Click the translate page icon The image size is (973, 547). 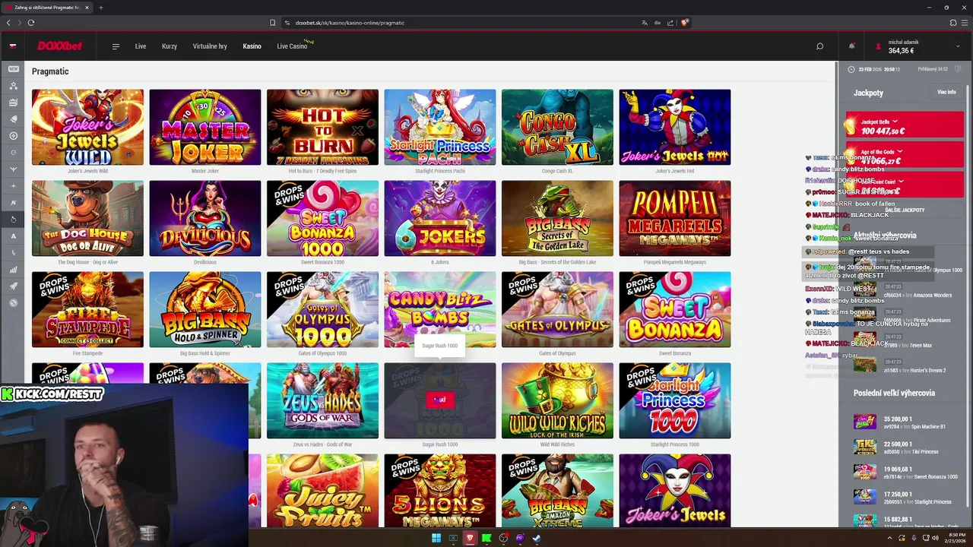[x=645, y=23]
